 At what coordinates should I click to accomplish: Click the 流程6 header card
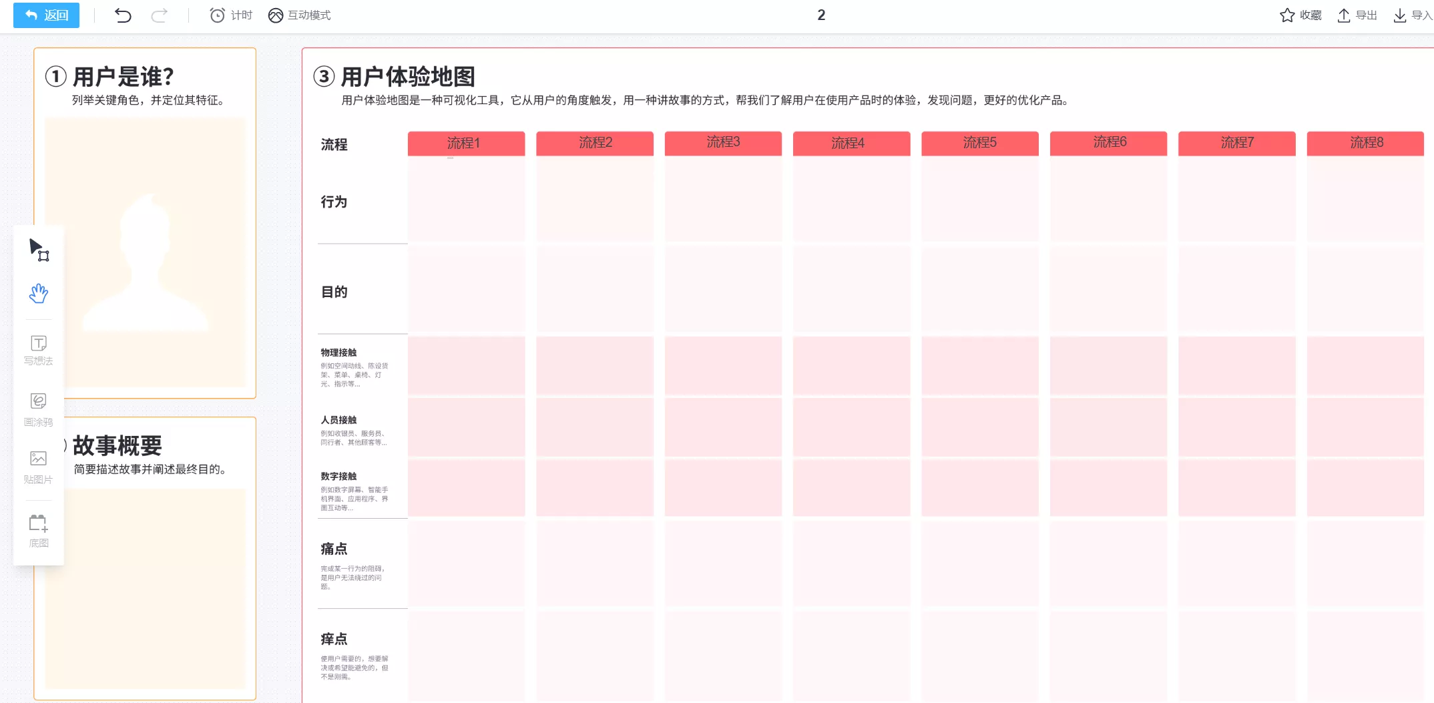(1108, 143)
